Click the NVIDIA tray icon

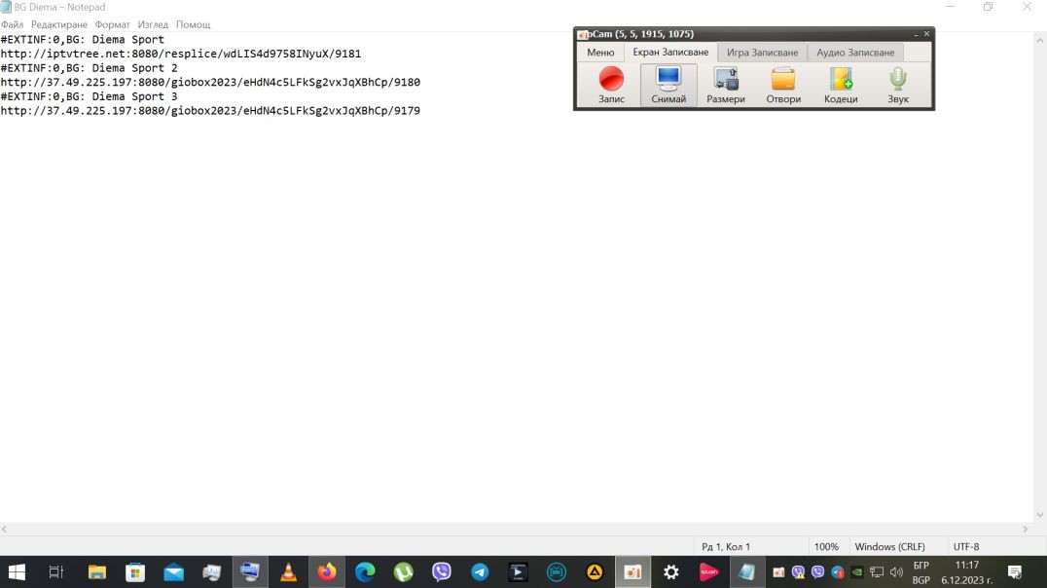pos(857,572)
